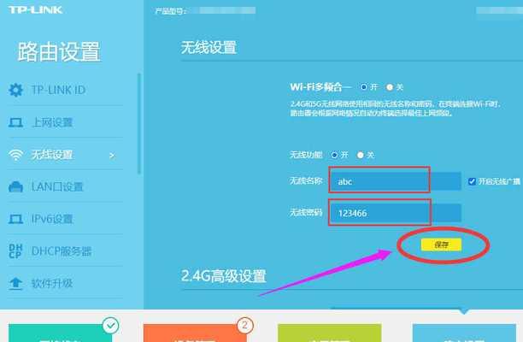Click the 无线名称 field containing abc
Image resolution: width=523 pixels, height=342 pixels.
pos(396,181)
